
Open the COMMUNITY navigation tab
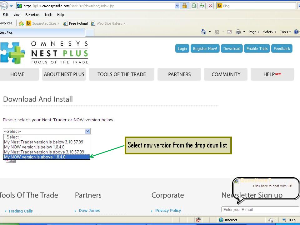coord(226,74)
